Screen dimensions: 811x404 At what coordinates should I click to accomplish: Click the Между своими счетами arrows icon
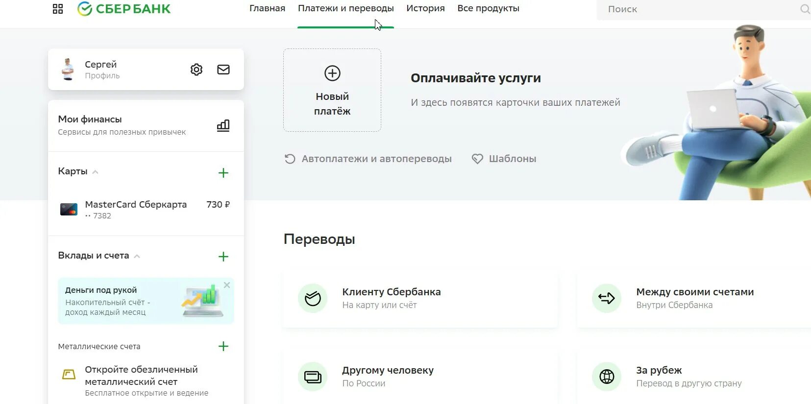click(x=607, y=298)
